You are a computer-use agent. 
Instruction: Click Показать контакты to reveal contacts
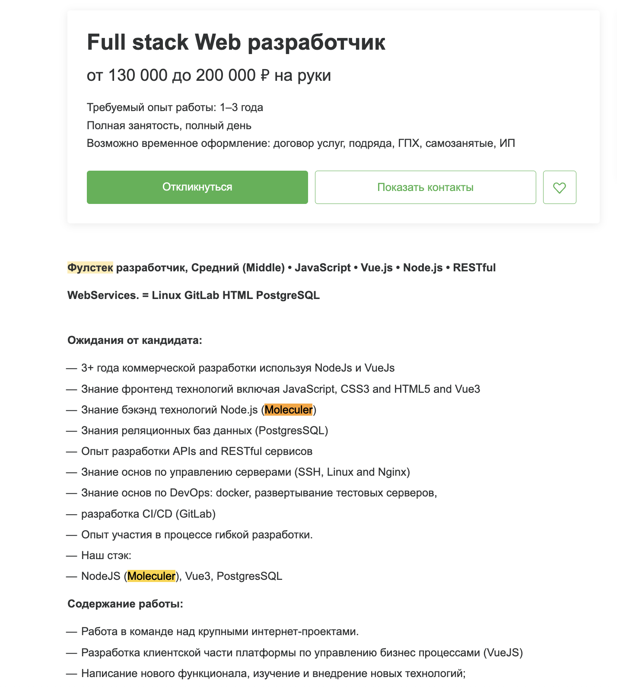[425, 187]
